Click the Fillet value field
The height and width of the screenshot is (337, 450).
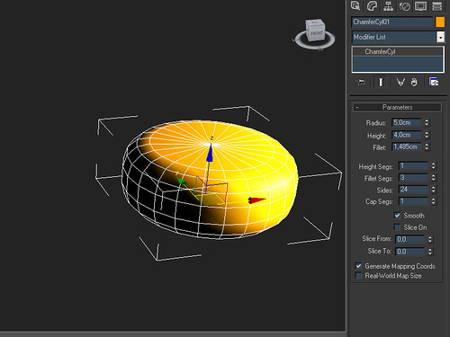point(406,146)
